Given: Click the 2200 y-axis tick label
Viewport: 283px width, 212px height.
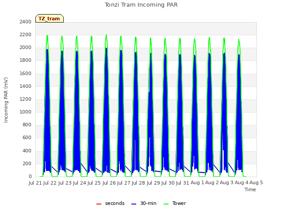Looking at the screenshot, I should (x=26, y=34).
